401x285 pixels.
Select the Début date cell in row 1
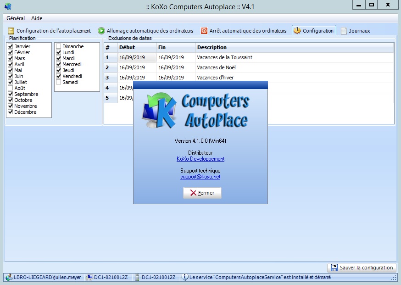(137, 57)
